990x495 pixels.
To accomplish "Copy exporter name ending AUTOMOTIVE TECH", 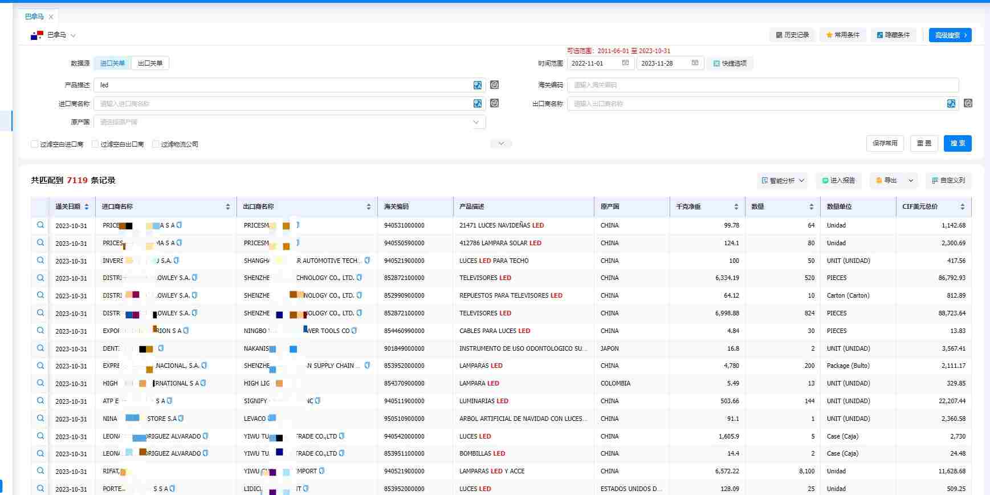I will [x=367, y=261].
